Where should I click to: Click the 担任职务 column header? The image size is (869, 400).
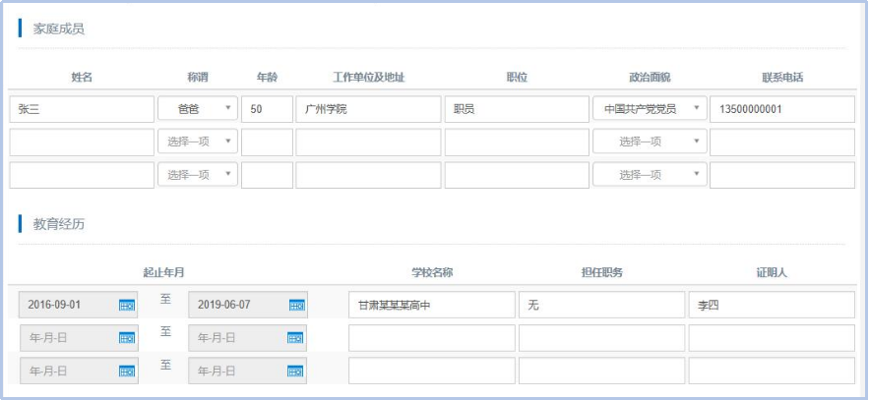point(602,273)
